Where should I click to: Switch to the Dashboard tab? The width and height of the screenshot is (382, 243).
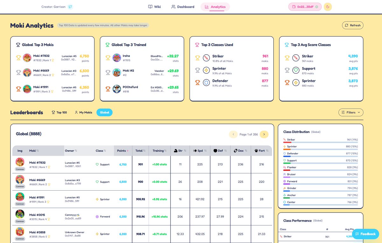click(x=182, y=6)
